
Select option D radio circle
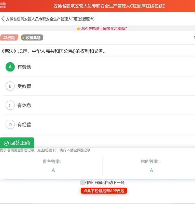pyautogui.click(x=10, y=124)
